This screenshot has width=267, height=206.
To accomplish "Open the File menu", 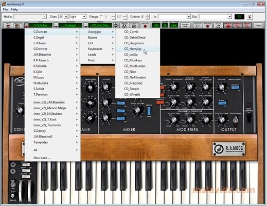I will coord(5,9).
